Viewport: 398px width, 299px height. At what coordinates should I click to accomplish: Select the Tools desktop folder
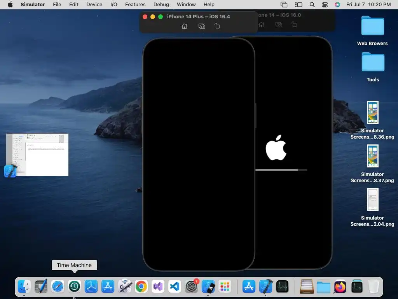pos(373,67)
